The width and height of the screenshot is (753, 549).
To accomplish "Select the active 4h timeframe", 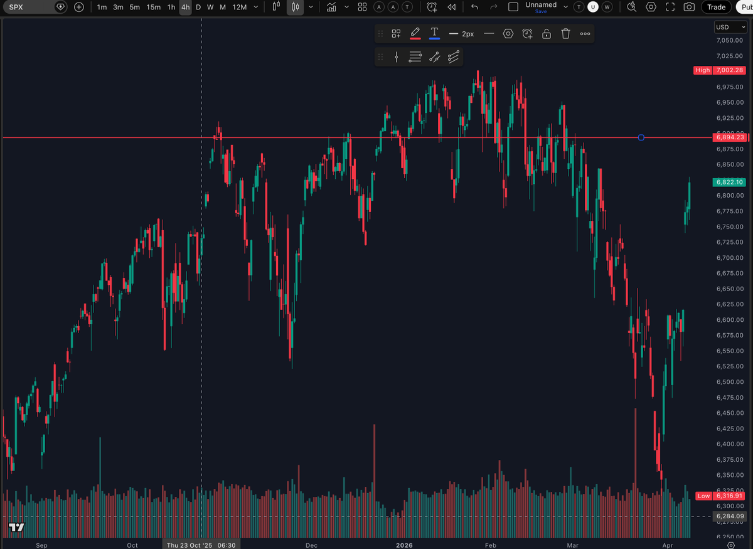I will 185,7.
